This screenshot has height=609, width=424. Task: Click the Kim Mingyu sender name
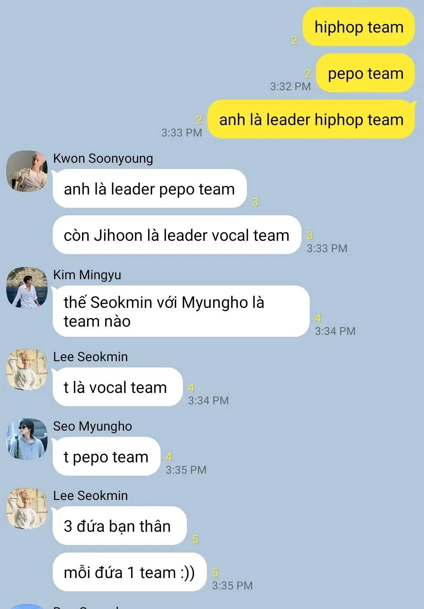coord(87,275)
